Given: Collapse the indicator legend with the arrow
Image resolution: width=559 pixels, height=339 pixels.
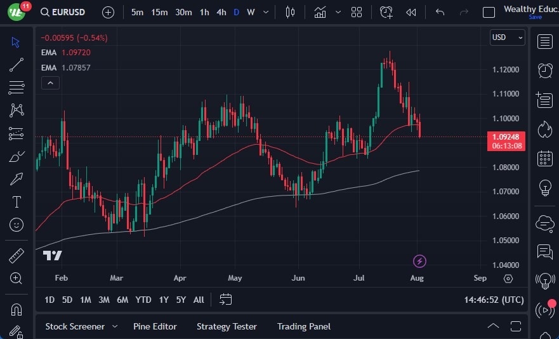Looking at the screenshot, I should [x=50, y=83].
